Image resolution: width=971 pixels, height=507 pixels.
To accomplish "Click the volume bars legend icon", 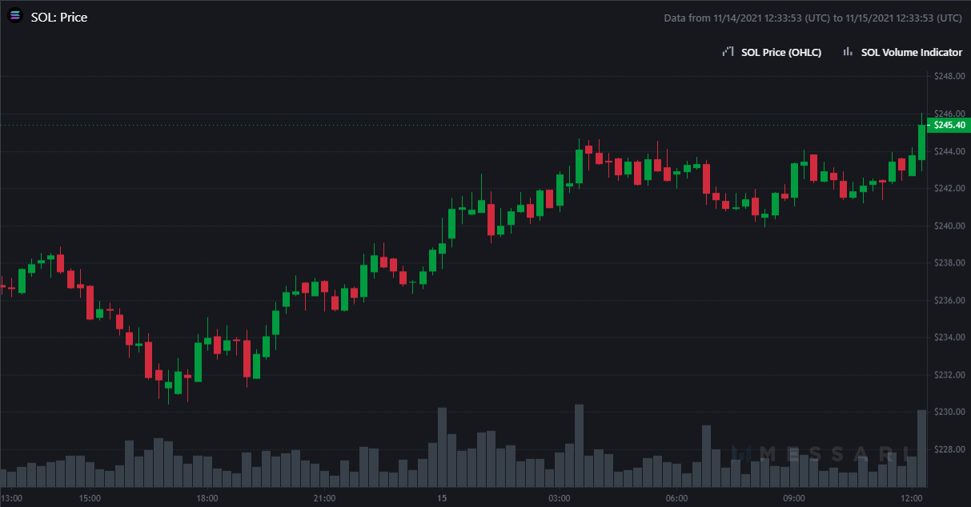I will (x=847, y=52).
